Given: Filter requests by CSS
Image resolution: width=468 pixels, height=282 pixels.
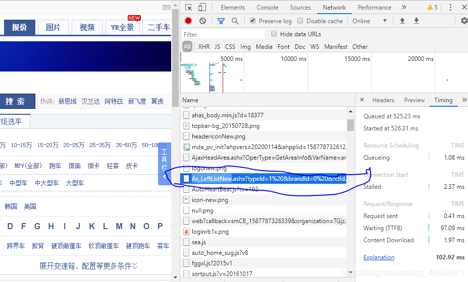Looking at the screenshot, I should click(230, 47).
